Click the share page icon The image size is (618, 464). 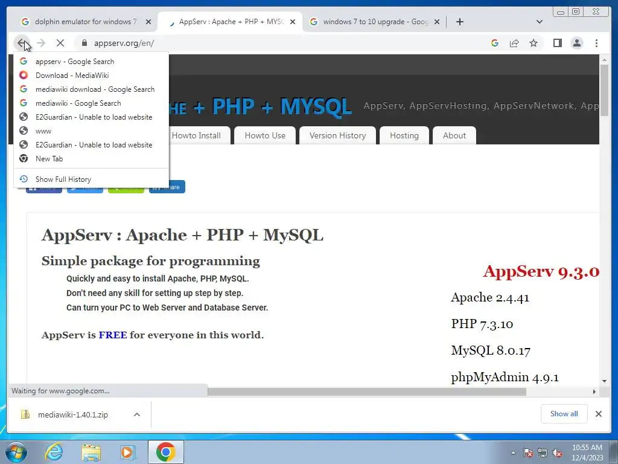pyautogui.click(x=514, y=43)
